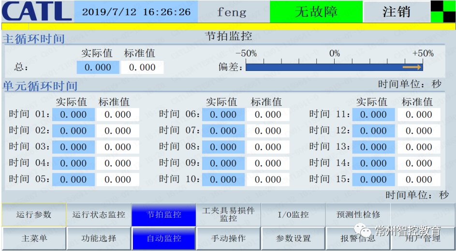Viewport: 456px width, 251px height.
Task: Click the 注销 logout button
Action: pos(396,12)
